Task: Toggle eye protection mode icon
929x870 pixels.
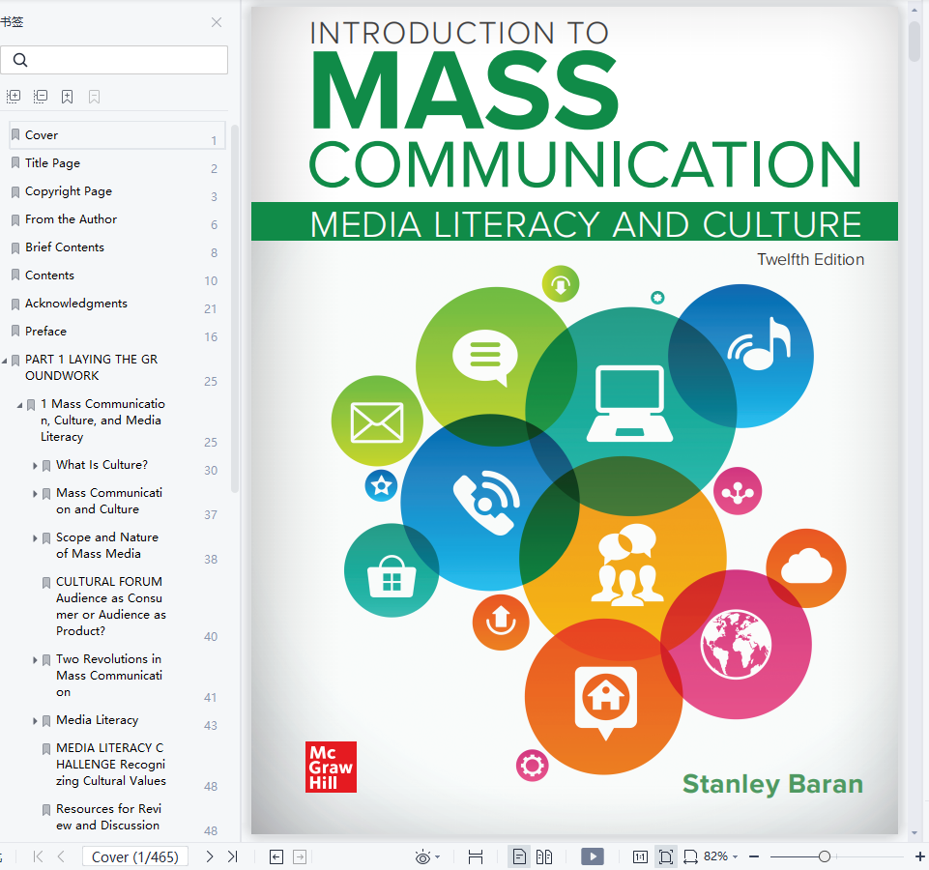Action: click(x=422, y=857)
